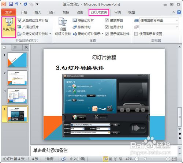The width and height of the screenshot is (183, 163).
Task: Switch to 开始 ribbon tab
Action: coord(24,12)
